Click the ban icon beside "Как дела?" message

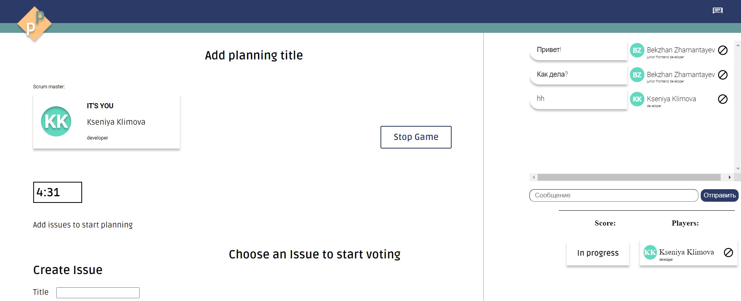click(x=723, y=75)
